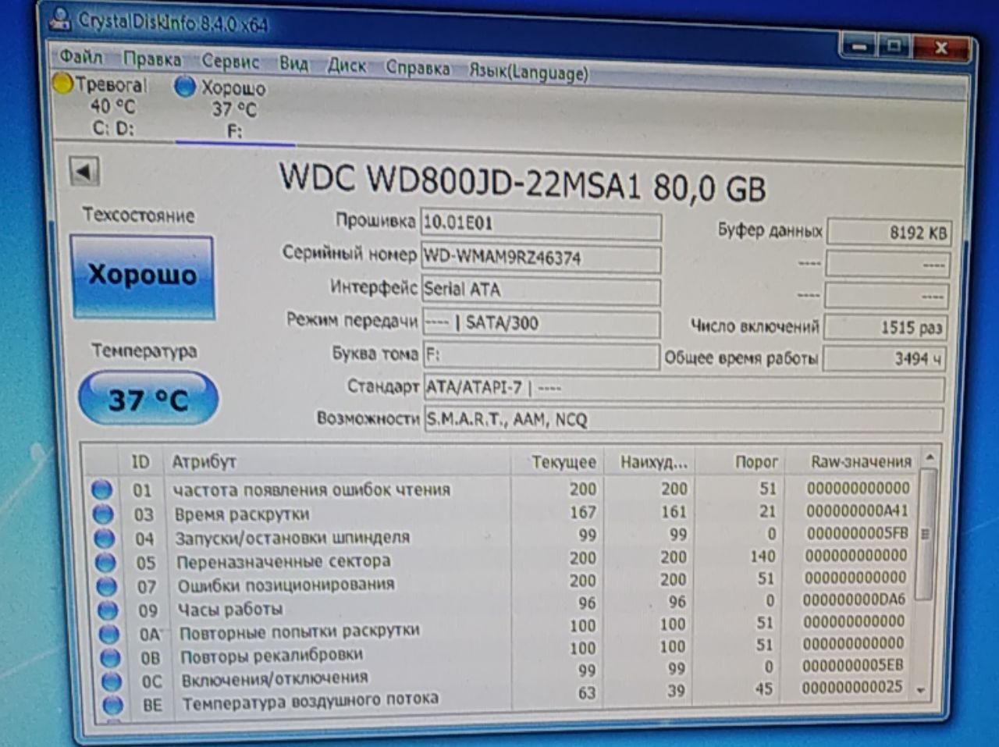Click the status icon of attribute 0A
999x747 pixels.
(x=110, y=634)
